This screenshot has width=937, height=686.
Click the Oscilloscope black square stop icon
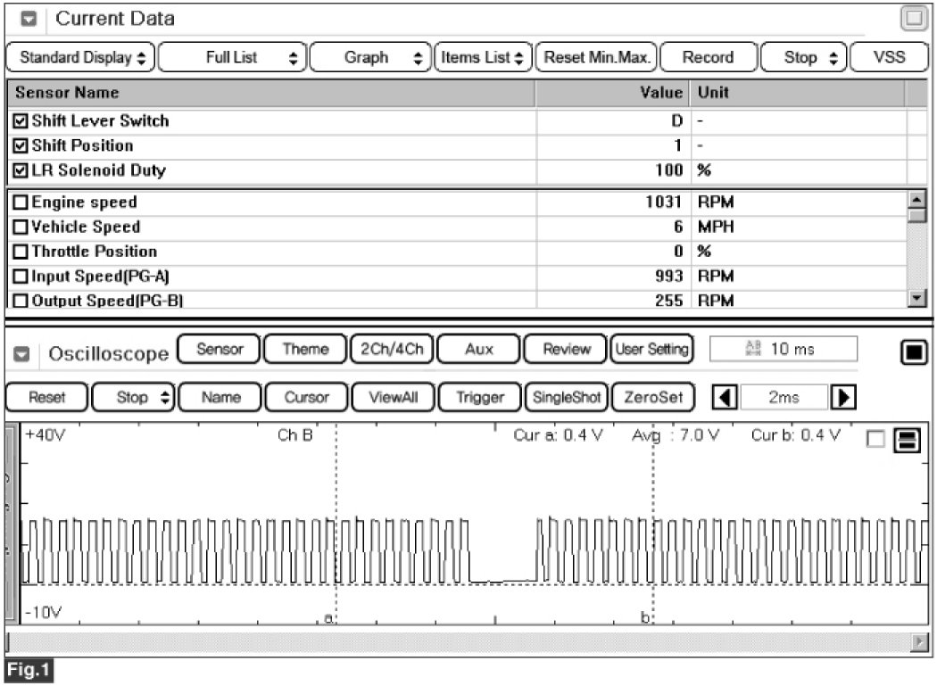point(912,353)
